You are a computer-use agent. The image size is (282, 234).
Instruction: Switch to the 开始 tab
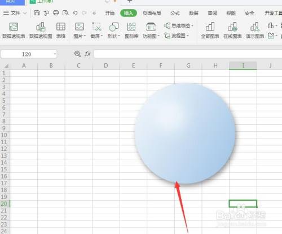pos(110,13)
